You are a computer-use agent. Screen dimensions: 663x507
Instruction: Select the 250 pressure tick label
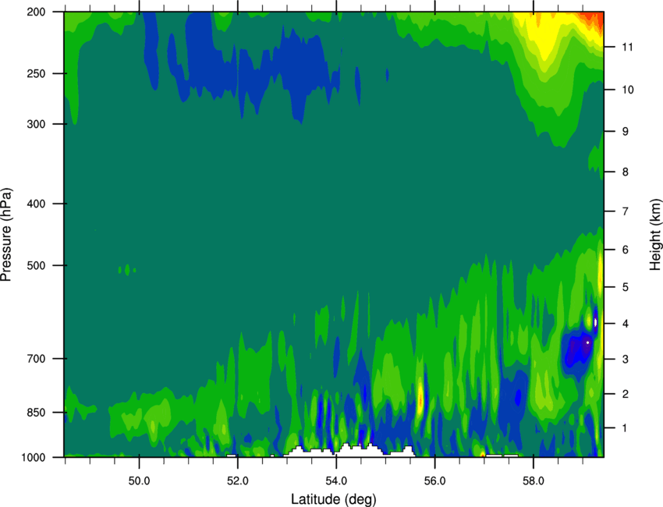coord(37,73)
